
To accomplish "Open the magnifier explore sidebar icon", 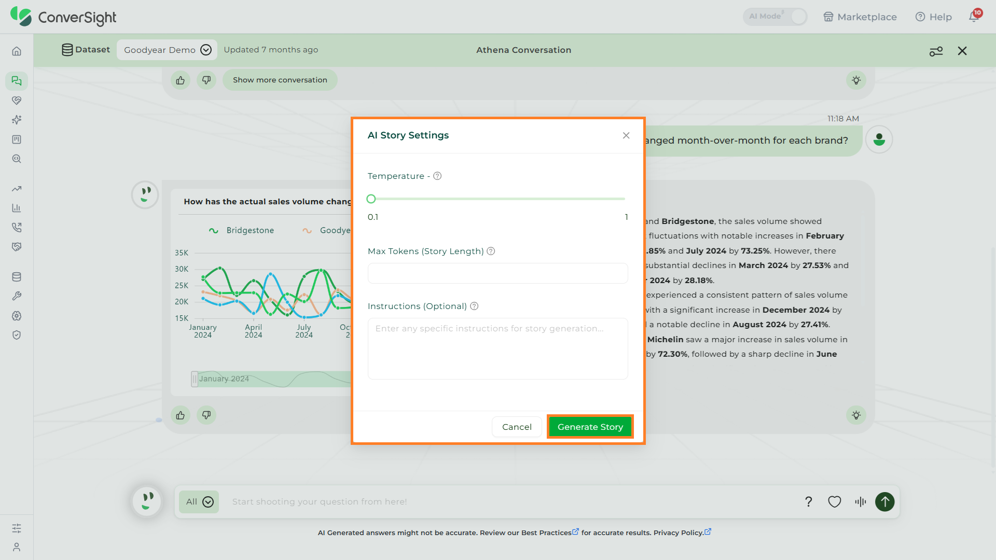I will coord(17,159).
